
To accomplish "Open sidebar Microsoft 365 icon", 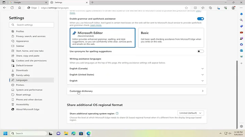I will tap(241, 44).
